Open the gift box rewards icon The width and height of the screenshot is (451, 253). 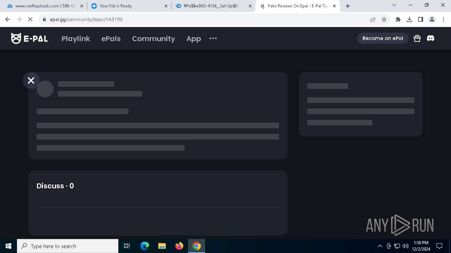click(417, 38)
